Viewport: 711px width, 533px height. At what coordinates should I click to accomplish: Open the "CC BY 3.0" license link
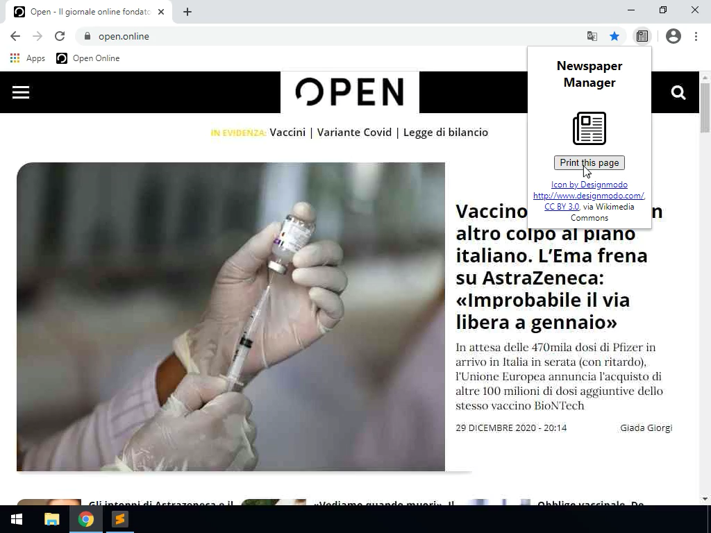tap(562, 206)
